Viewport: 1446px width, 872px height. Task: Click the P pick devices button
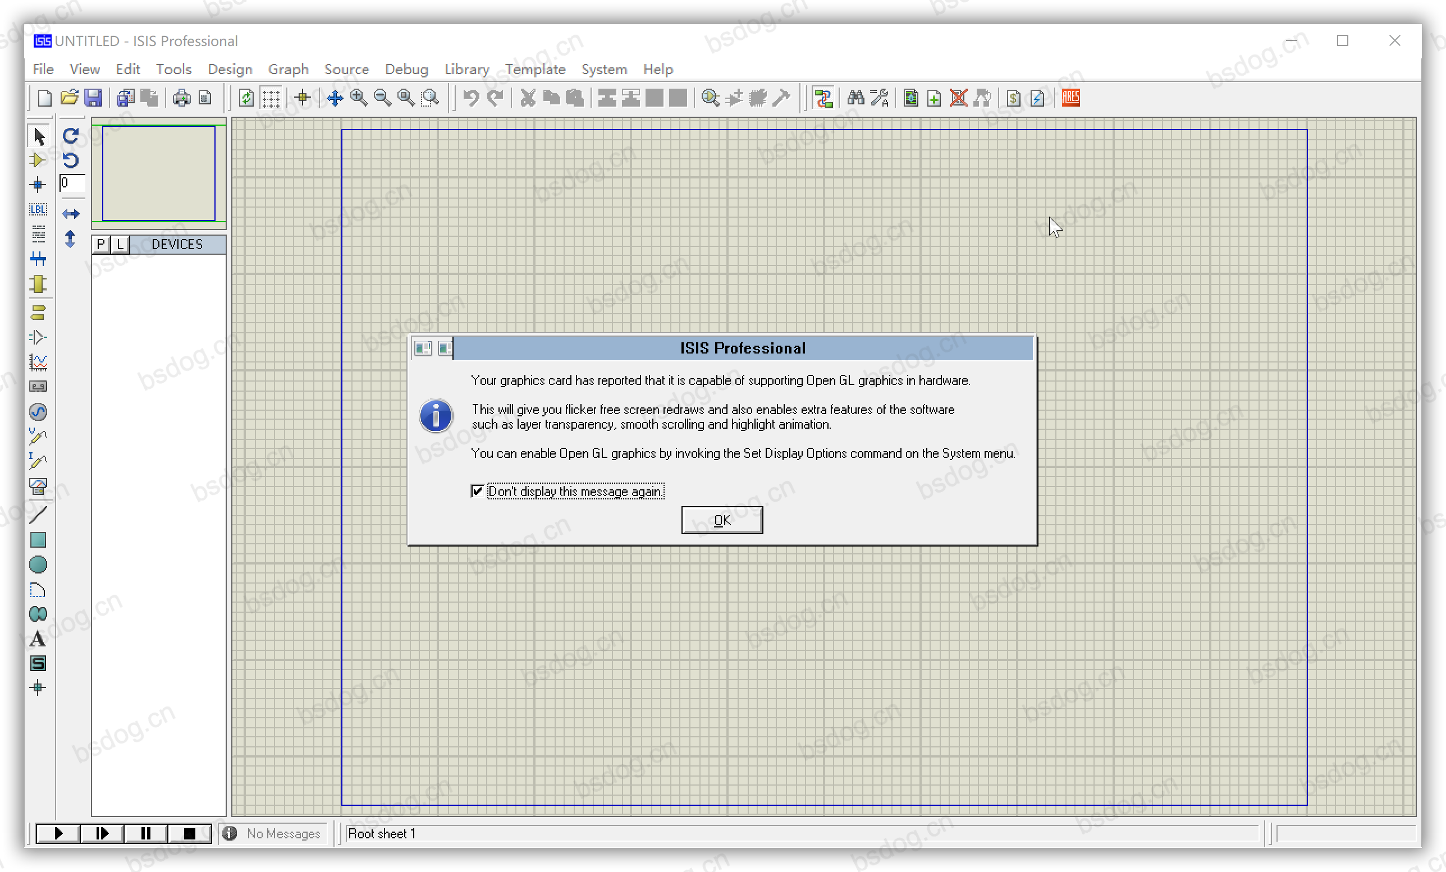point(101,244)
